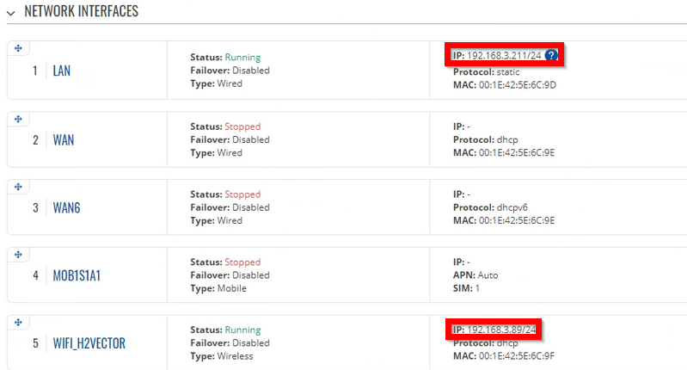Click the NETWORK INTERFACES section heading
Screen dimensions: 687x370
coord(81,11)
